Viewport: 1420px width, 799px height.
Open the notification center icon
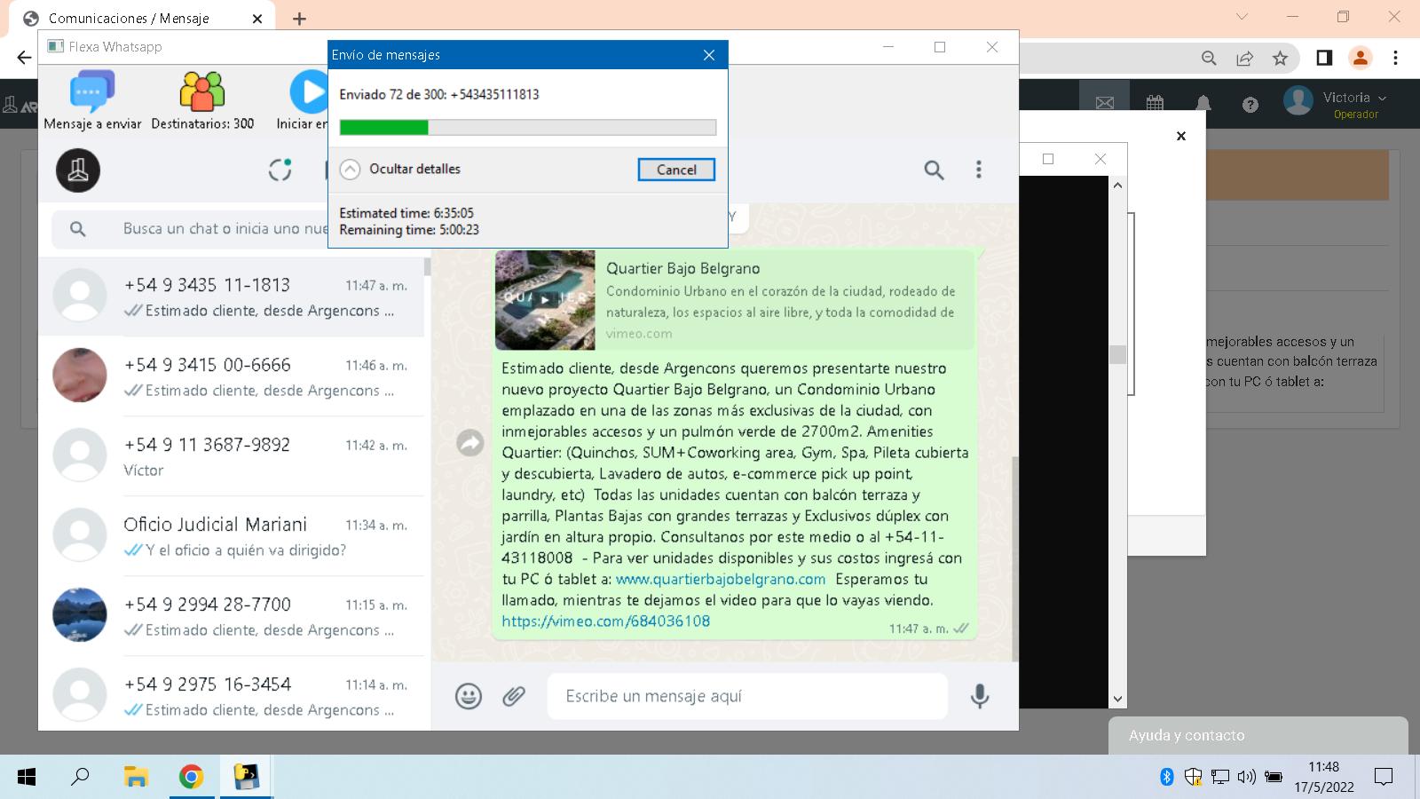(1383, 778)
